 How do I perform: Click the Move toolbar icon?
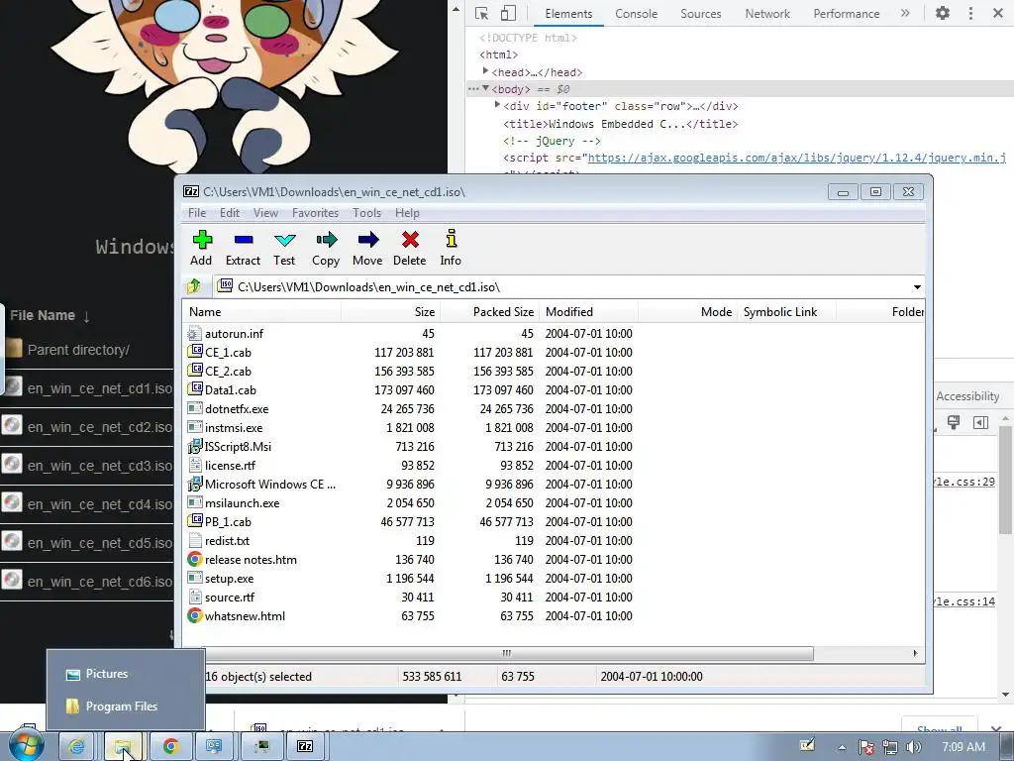tap(367, 249)
